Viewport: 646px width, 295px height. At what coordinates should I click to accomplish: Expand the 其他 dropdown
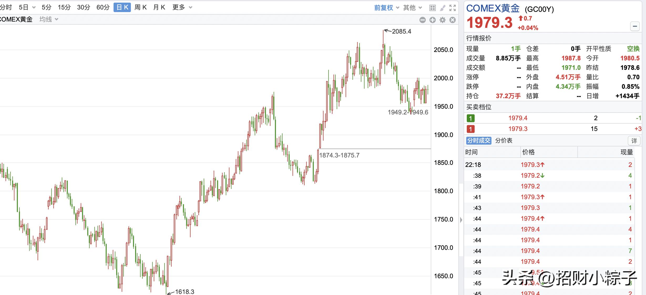pos(412,8)
